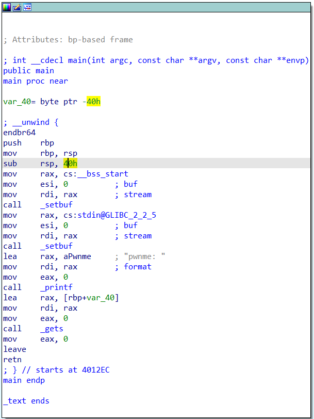Click 'mov eax, 0' directly above leave
The height and width of the screenshot is (419, 314).
(36, 339)
